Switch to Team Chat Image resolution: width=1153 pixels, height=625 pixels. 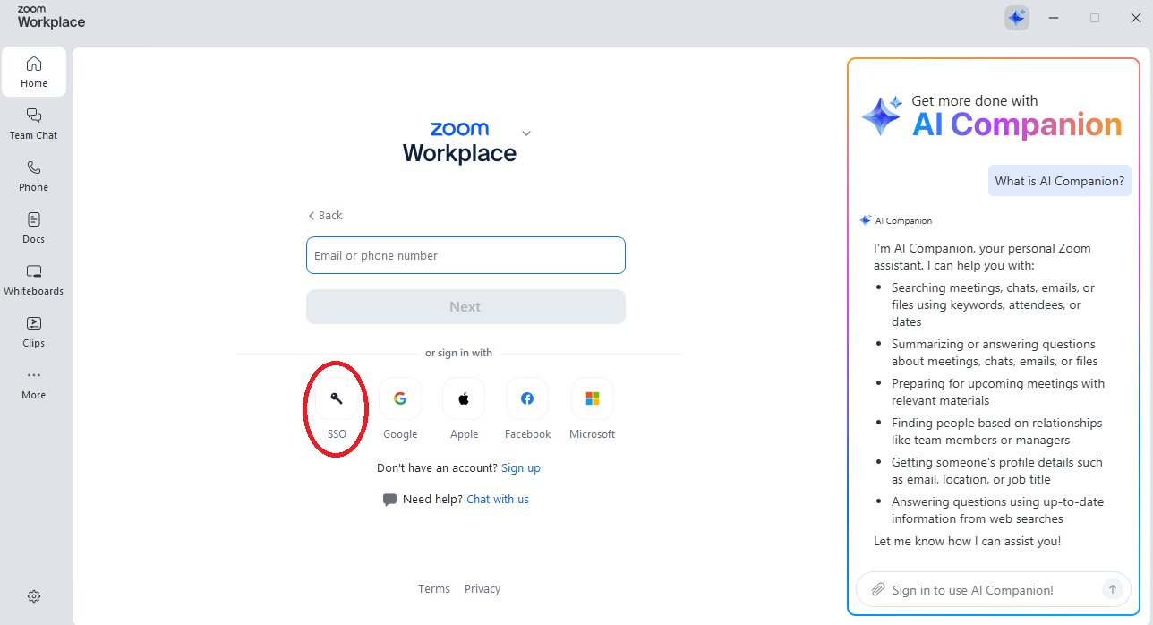pyautogui.click(x=33, y=123)
